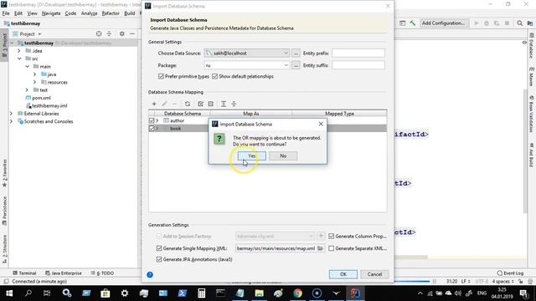Image resolution: width=536 pixels, height=301 pixels.
Task: Click browse button next to Package
Action: coord(296,65)
